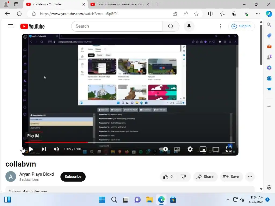Focus the YouTube search box
This screenshot has width=275, height=206.
[x=117, y=26]
